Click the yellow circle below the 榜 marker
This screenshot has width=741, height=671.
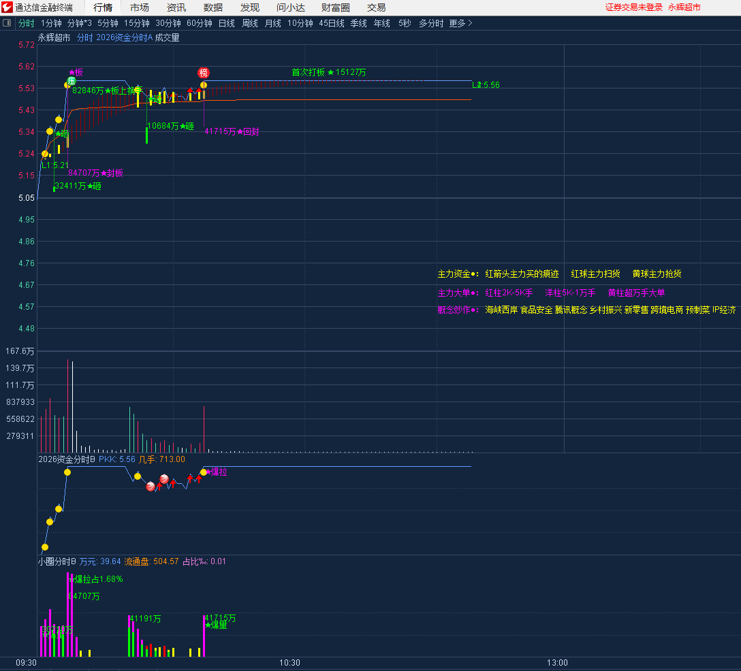tap(204, 85)
